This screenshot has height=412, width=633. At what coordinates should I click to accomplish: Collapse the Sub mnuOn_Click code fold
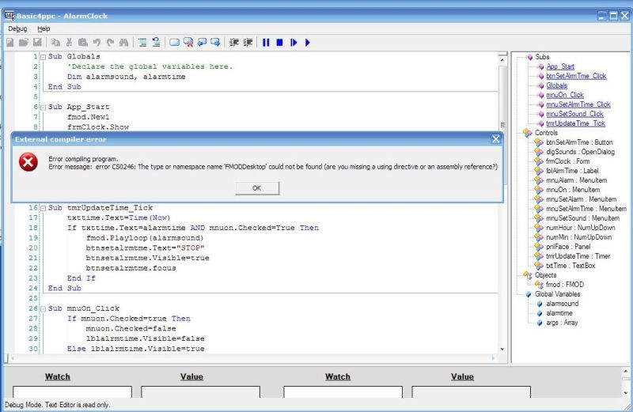pyautogui.click(x=42, y=308)
